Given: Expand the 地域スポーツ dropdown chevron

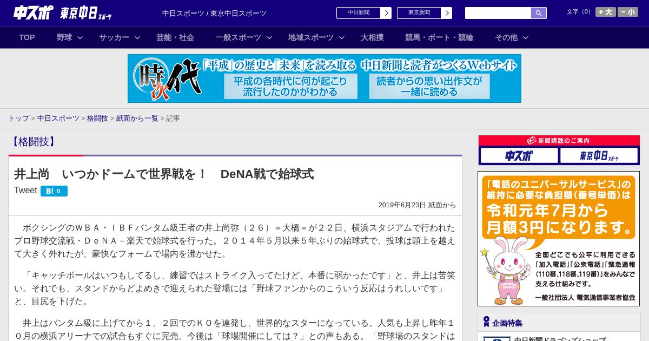Looking at the screenshot, I should tap(342, 37).
